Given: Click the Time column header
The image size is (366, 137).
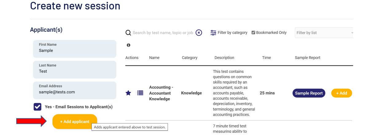Looking at the screenshot, I should pos(266,58).
